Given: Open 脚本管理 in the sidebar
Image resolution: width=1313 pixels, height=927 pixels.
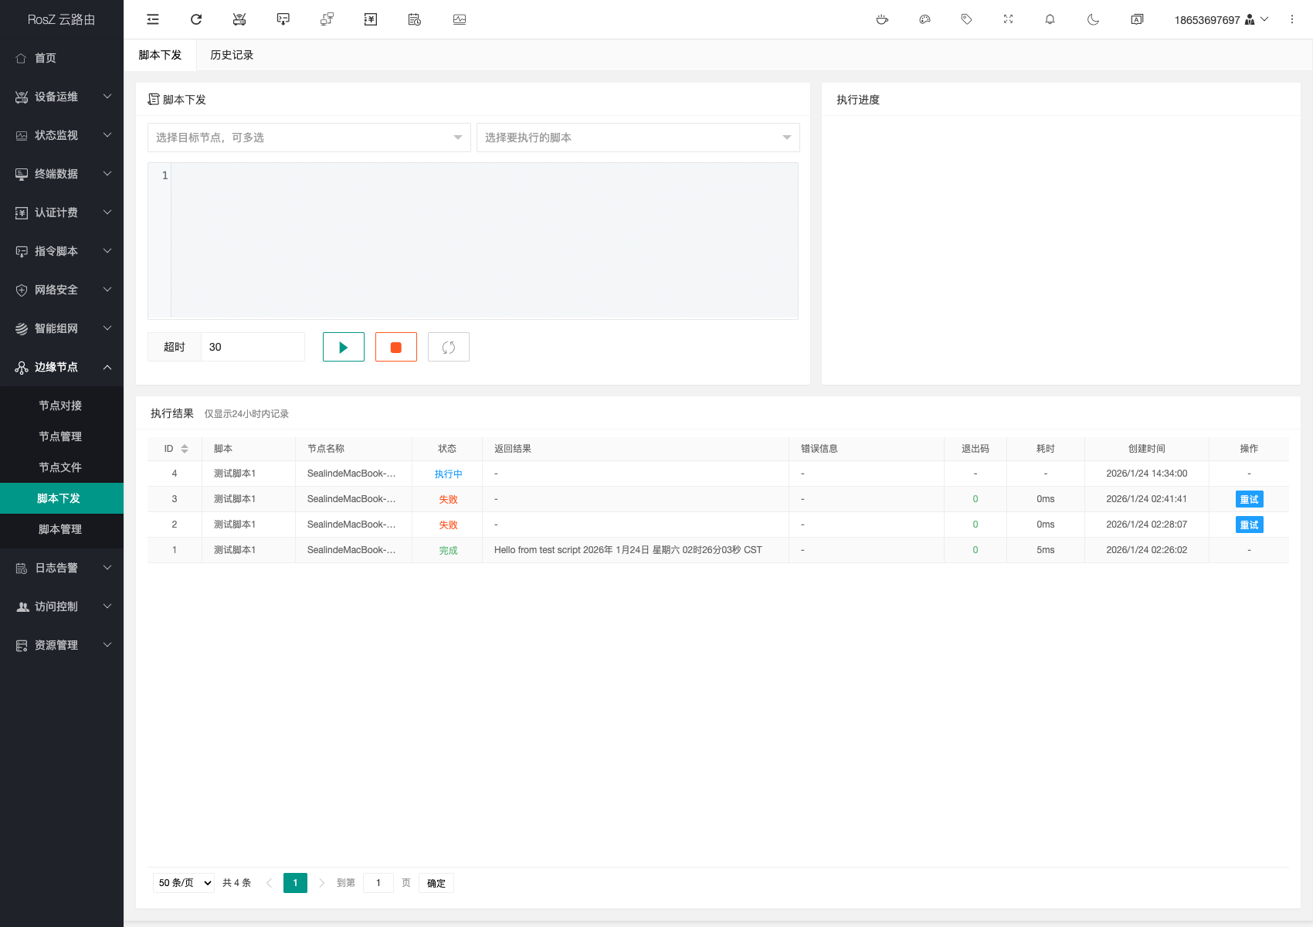Looking at the screenshot, I should [60, 529].
